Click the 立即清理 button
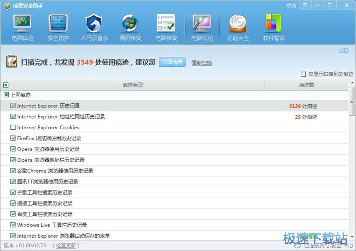This screenshot has width=356, height=251. pyautogui.click(x=172, y=62)
